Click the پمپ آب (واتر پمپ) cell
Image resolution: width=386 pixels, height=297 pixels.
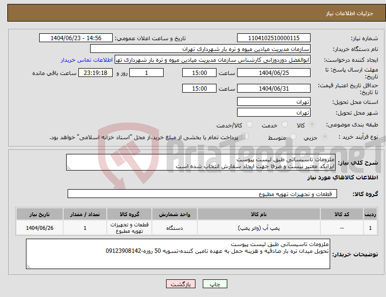[259, 228]
